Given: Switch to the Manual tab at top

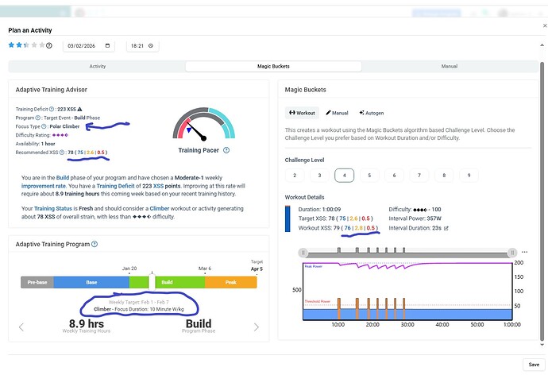Looking at the screenshot, I should 449,67.
